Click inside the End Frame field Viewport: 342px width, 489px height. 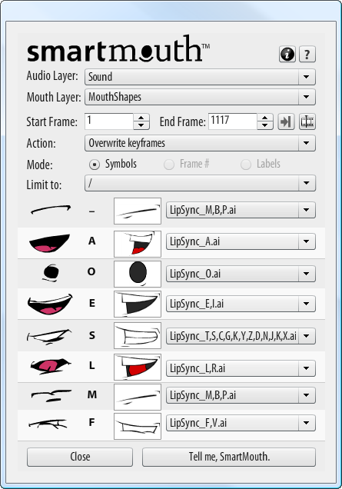tap(233, 121)
